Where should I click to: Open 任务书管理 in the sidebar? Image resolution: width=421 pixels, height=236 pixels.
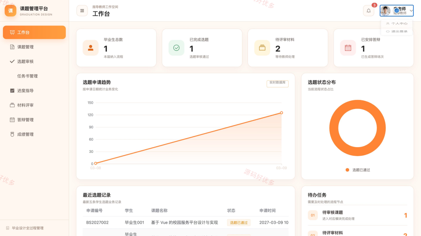point(35,76)
